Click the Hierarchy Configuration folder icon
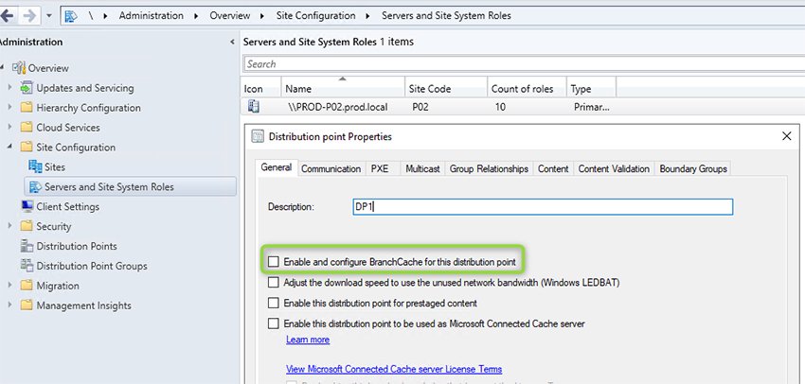 point(27,108)
